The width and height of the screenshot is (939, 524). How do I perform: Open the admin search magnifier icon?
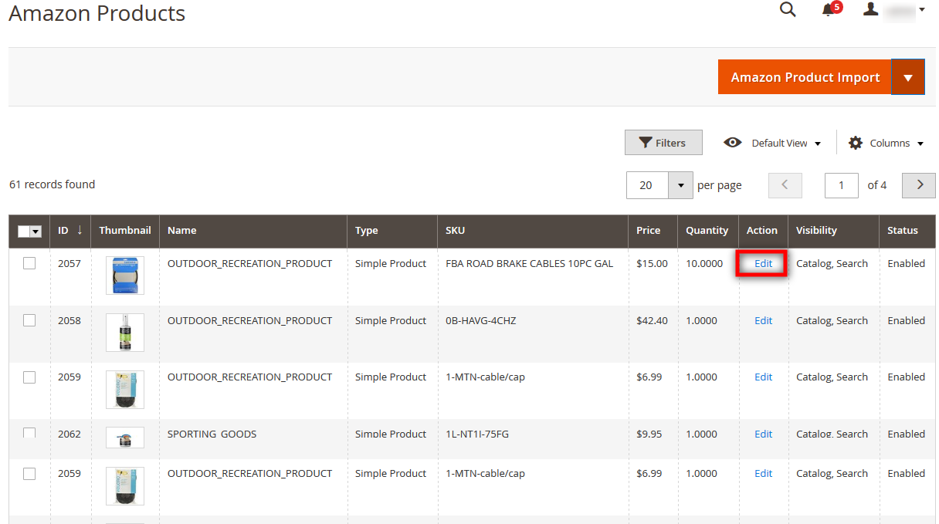coord(788,10)
